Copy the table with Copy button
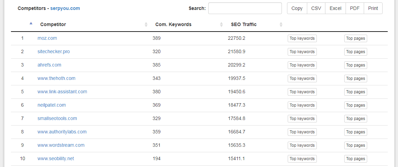Viewport: 398px width, 167px height. [297, 8]
